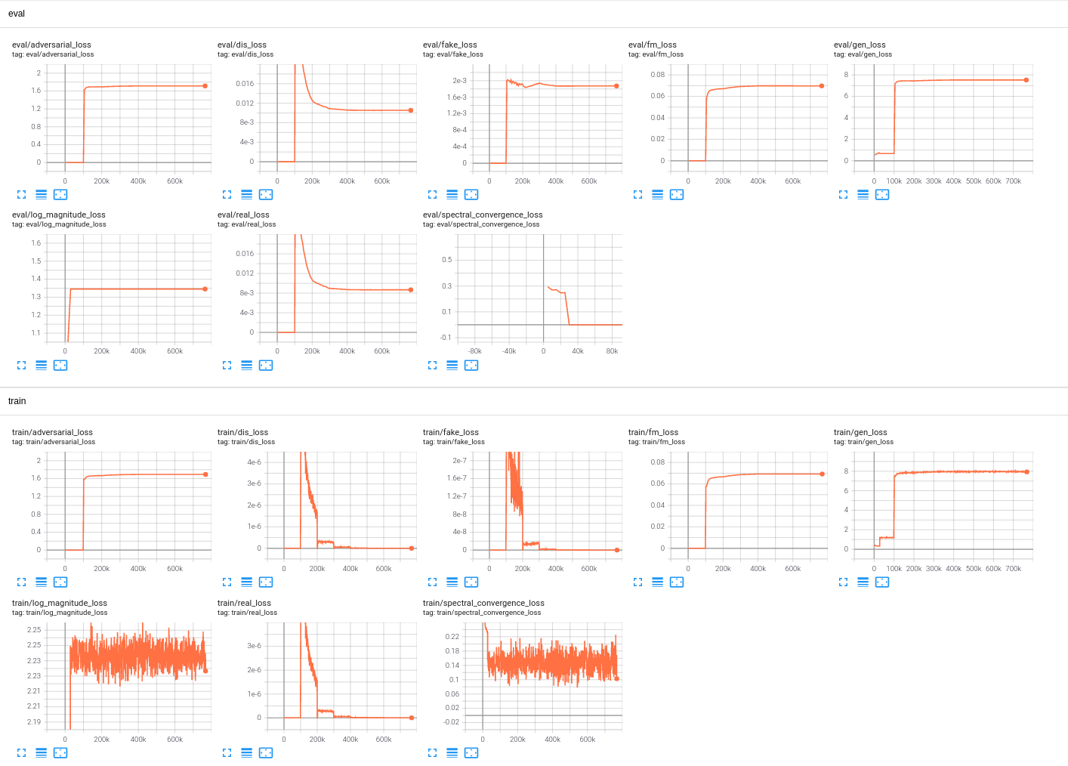Select the endpoint marker on eval/dis_loss curve
Viewport: 1068px width, 766px height.
(411, 111)
